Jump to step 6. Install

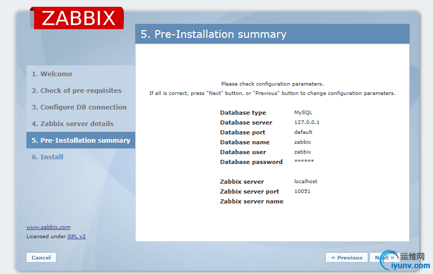pyautogui.click(x=48, y=157)
